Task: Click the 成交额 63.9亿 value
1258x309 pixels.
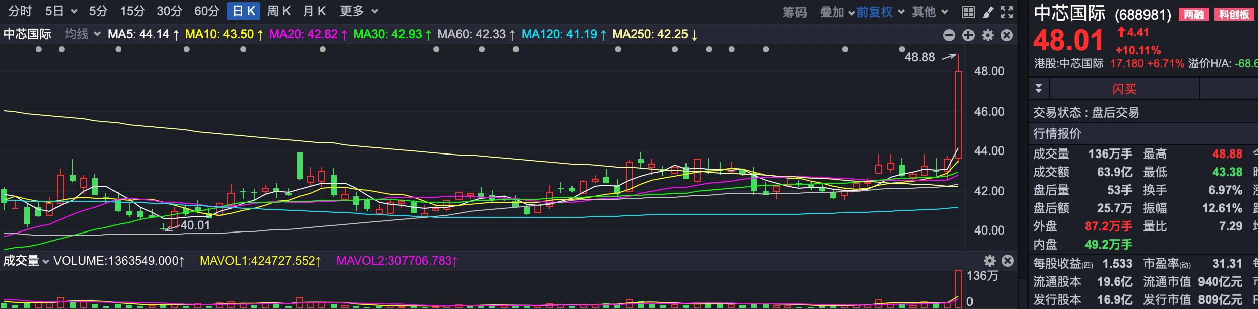Action: [1115, 172]
